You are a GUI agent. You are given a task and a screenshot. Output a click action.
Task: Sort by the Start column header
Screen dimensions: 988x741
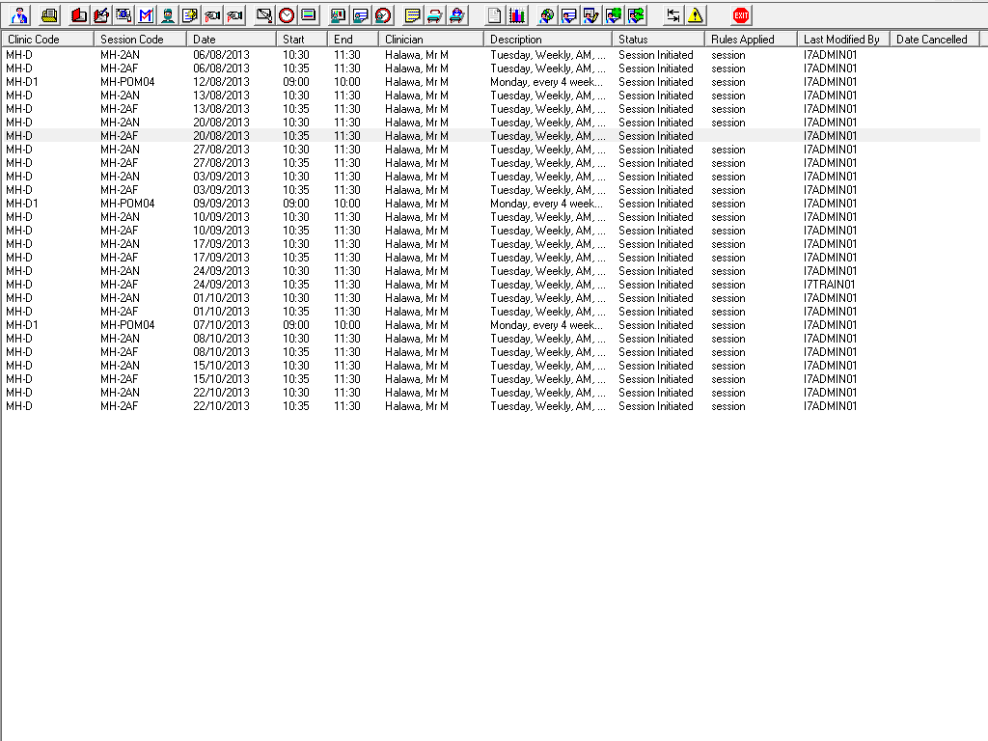302,39
